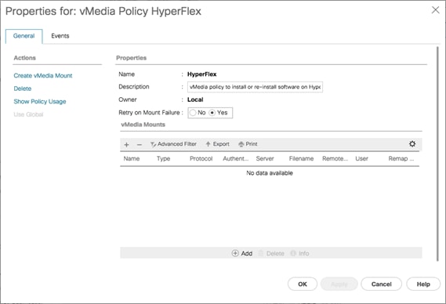The height and width of the screenshot is (304, 446).
Task: Switch to the General tab
Action: 24,36
